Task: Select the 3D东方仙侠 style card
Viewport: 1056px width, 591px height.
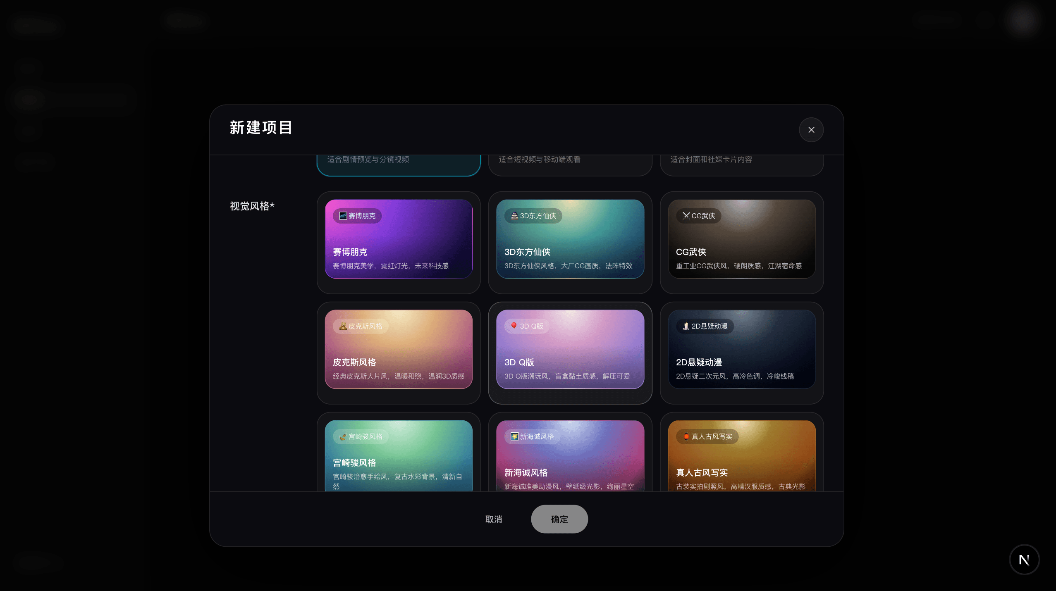Action: click(x=570, y=243)
